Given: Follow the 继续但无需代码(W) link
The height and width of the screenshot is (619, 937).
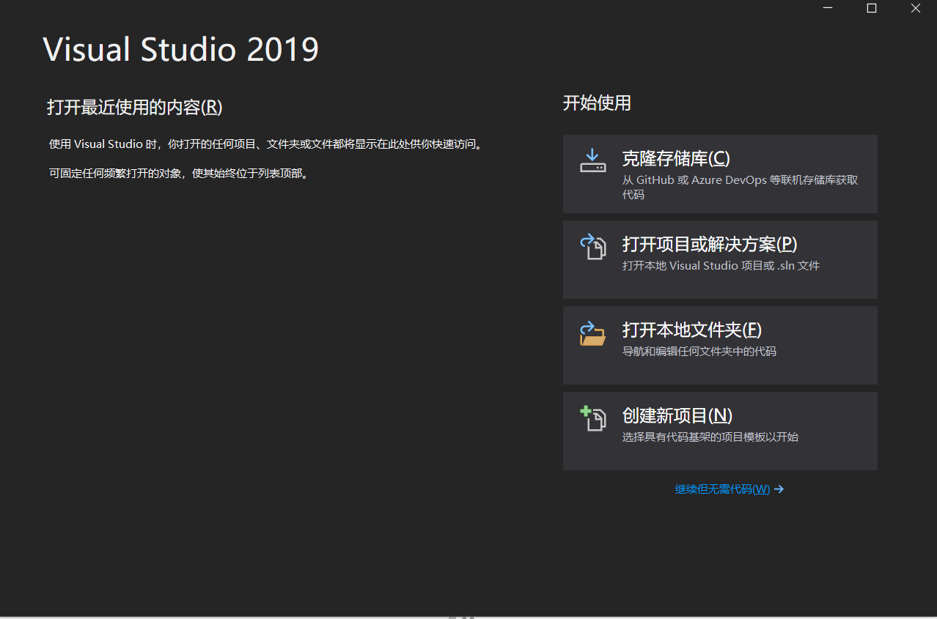Looking at the screenshot, I should coord(722,489).
